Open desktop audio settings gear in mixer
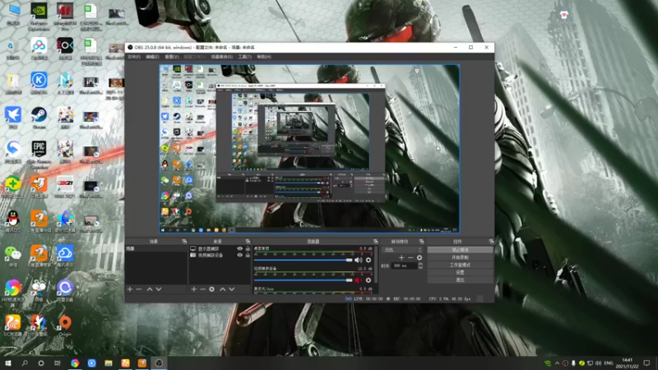Screen dimensions: 658x370 pos(368,260)
